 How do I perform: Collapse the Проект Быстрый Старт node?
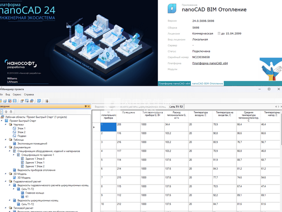tap(2, 121)
